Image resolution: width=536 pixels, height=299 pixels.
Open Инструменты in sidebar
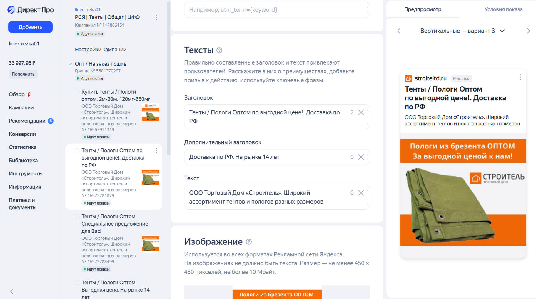pos(26,174)
